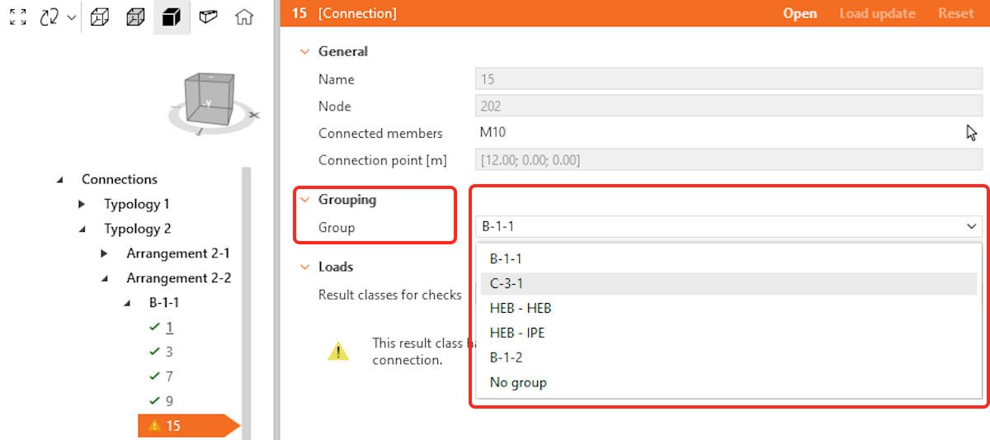
Task: Expand the Arrangement 2-1 tree node
Action: [x=104, y=253]
